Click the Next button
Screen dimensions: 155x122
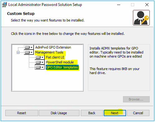(115, 113)
